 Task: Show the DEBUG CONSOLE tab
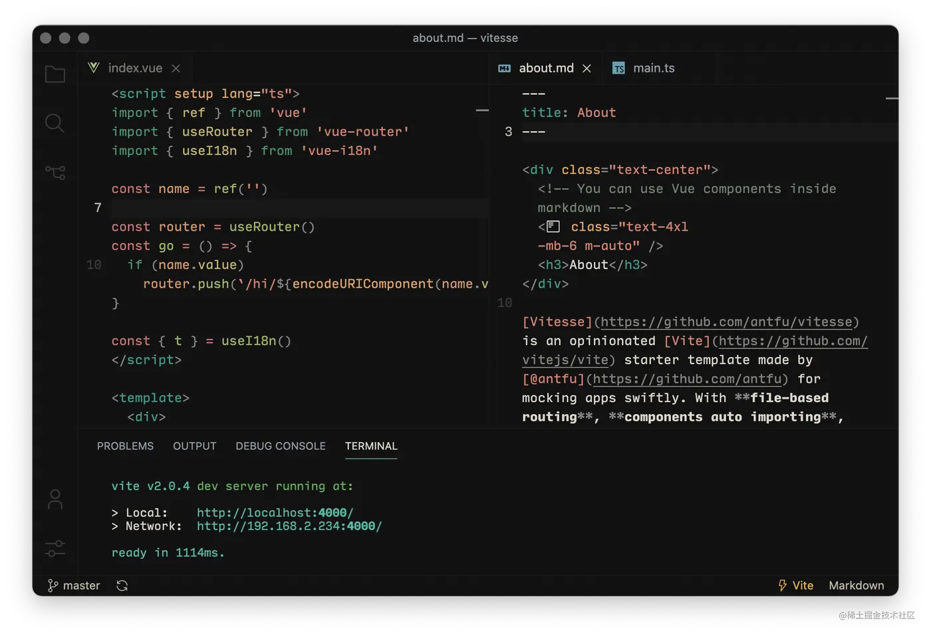(x=281, y=446)
